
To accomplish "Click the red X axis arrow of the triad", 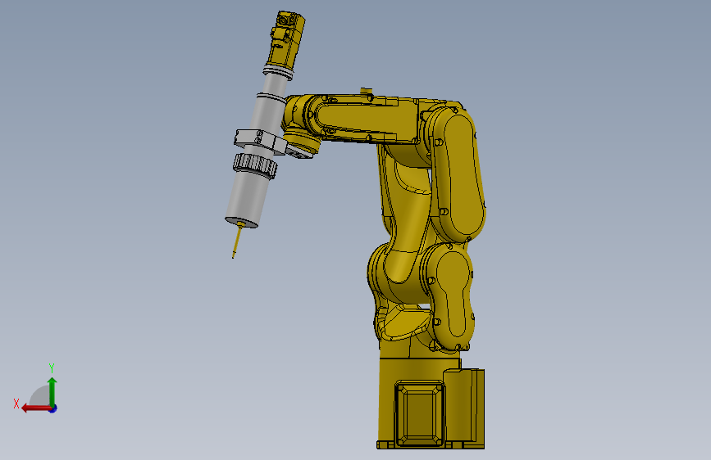I will (36, 408).
